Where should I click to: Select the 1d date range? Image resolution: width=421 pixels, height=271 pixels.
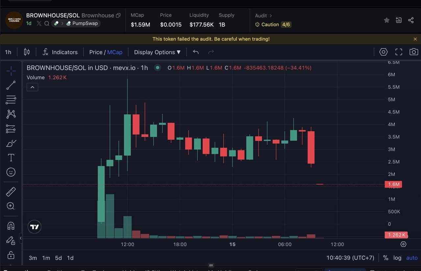(70, 258)
